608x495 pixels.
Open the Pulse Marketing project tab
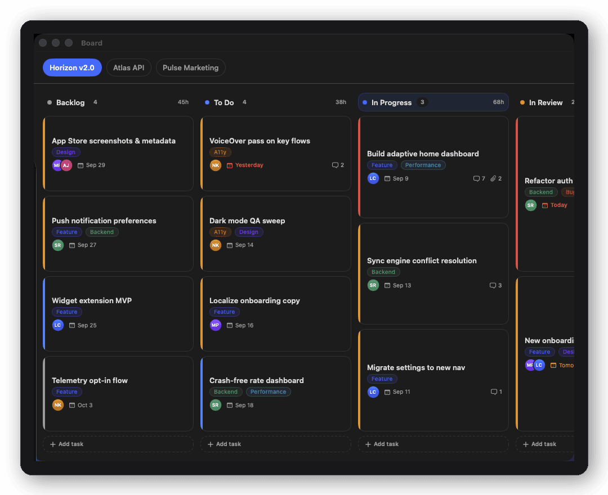click(190, 67)
